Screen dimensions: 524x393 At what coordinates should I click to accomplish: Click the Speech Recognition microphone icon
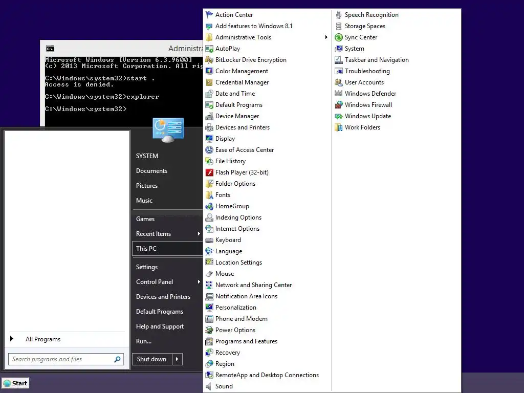[x=339, y=15]
